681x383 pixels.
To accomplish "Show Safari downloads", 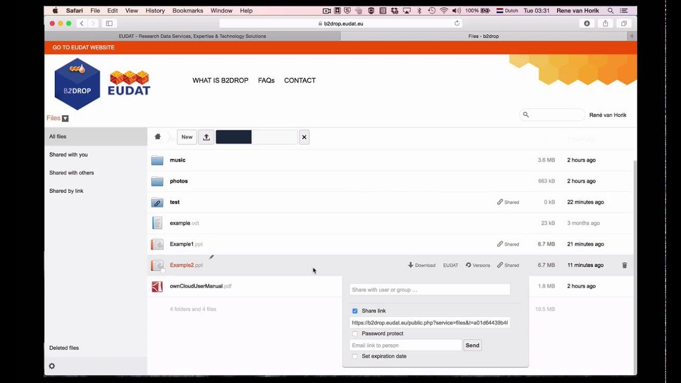I will (587, 23).
